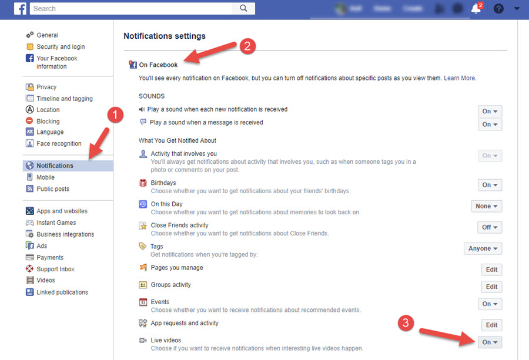Open the notification sound On dropdown
The image size is (529, 360).
pos(490,111)
